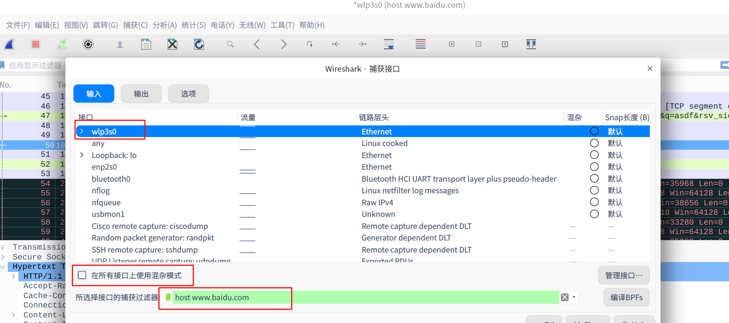Start capture with the shark fin icon

[x=9, y=44]
